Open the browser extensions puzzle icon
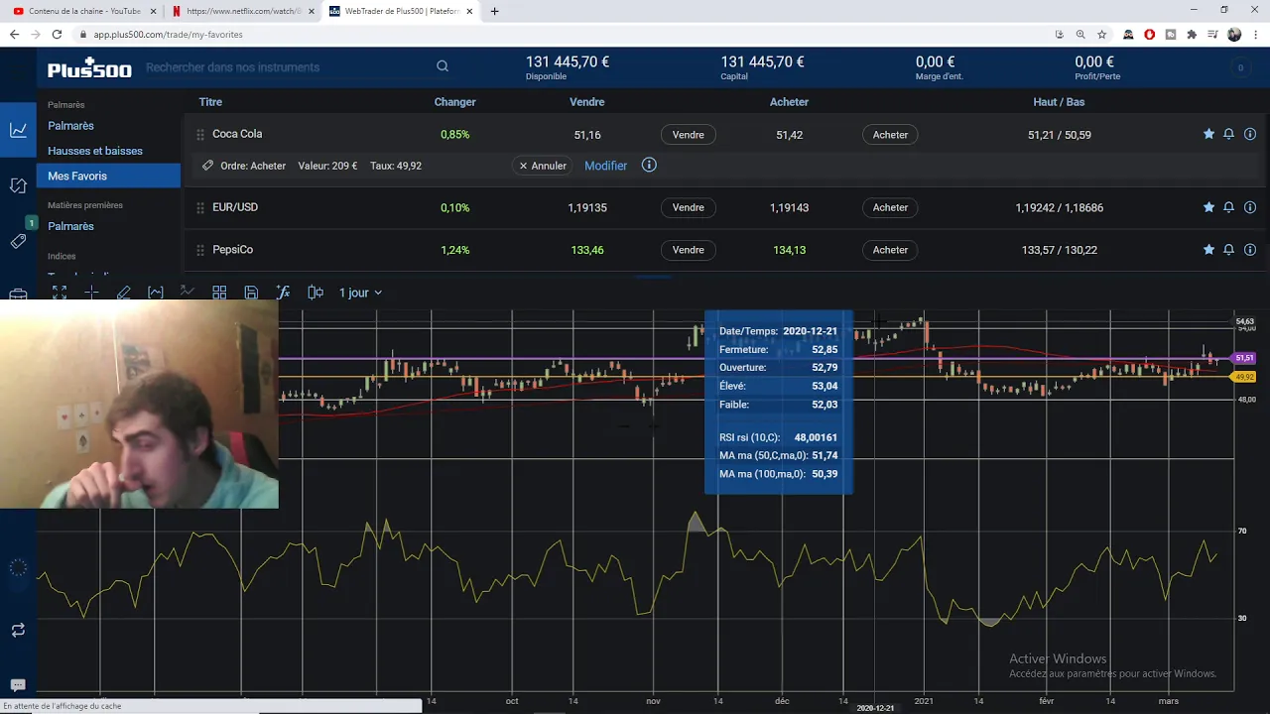 tap(1192, 34)
